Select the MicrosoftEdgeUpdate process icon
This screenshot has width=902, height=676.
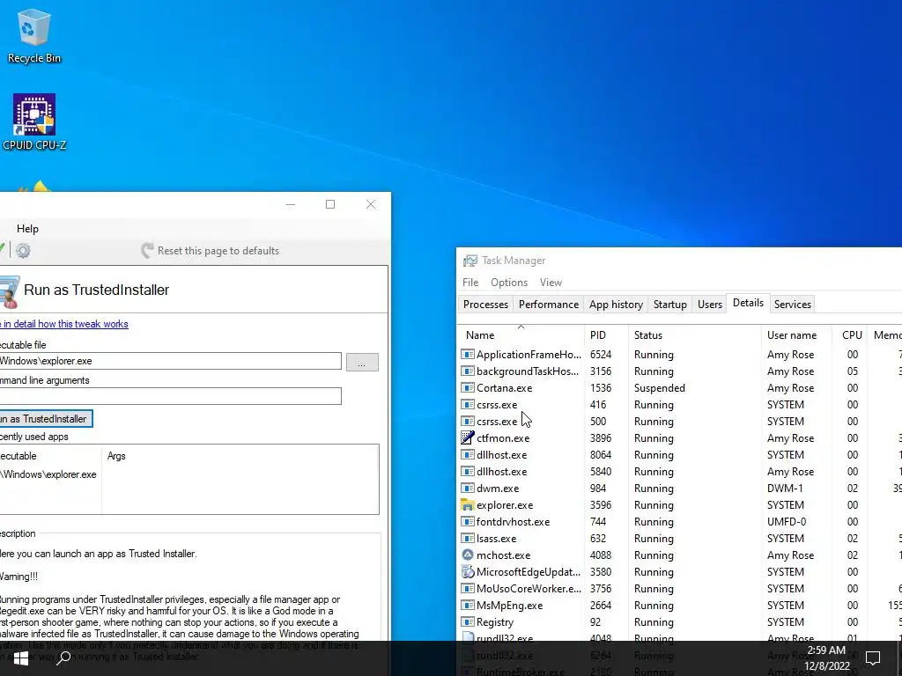click(468, 571)
